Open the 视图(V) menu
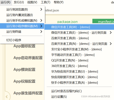The width and height of the screenshot is (114, 100). 32,2
